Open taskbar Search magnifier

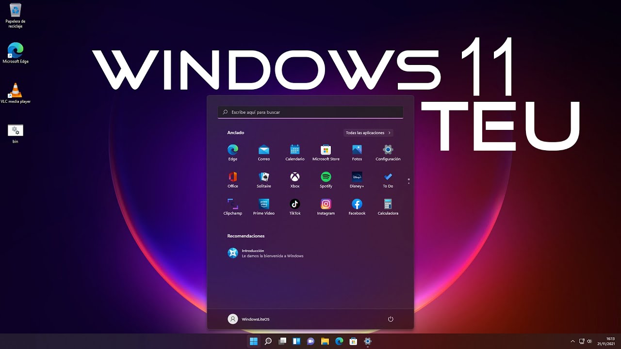coord(268,341)
